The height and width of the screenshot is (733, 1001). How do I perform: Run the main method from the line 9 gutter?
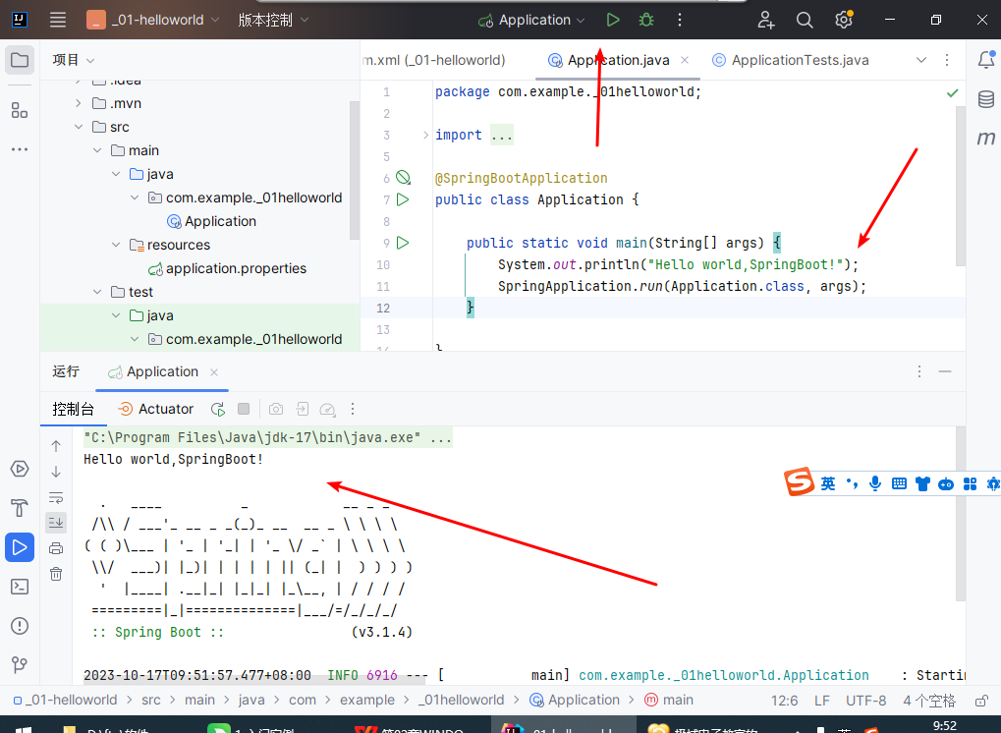(x=403, y=243)
